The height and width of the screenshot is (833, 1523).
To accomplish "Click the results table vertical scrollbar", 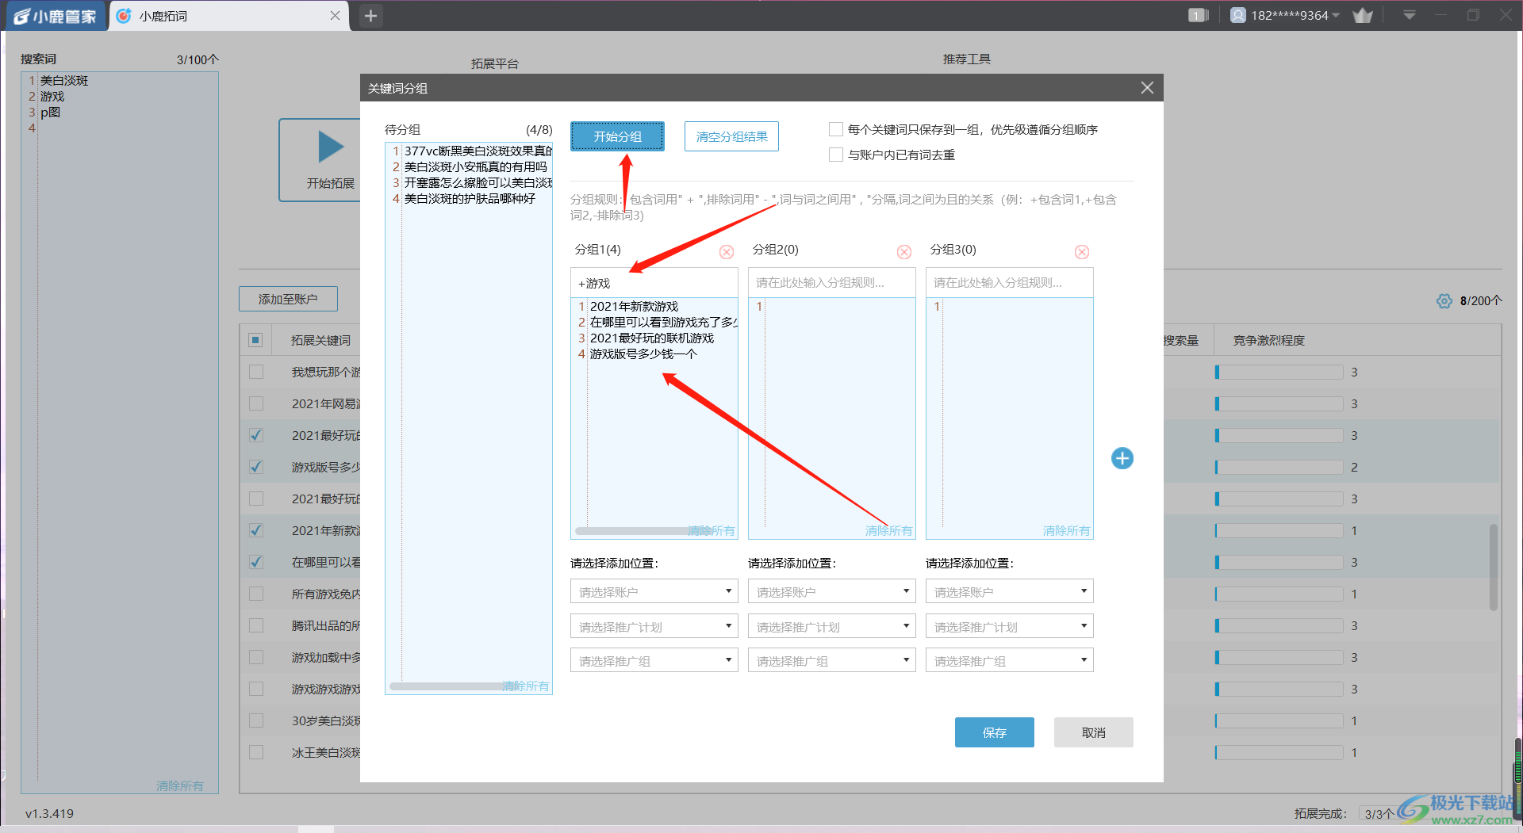I will [x=1494, y=567].
